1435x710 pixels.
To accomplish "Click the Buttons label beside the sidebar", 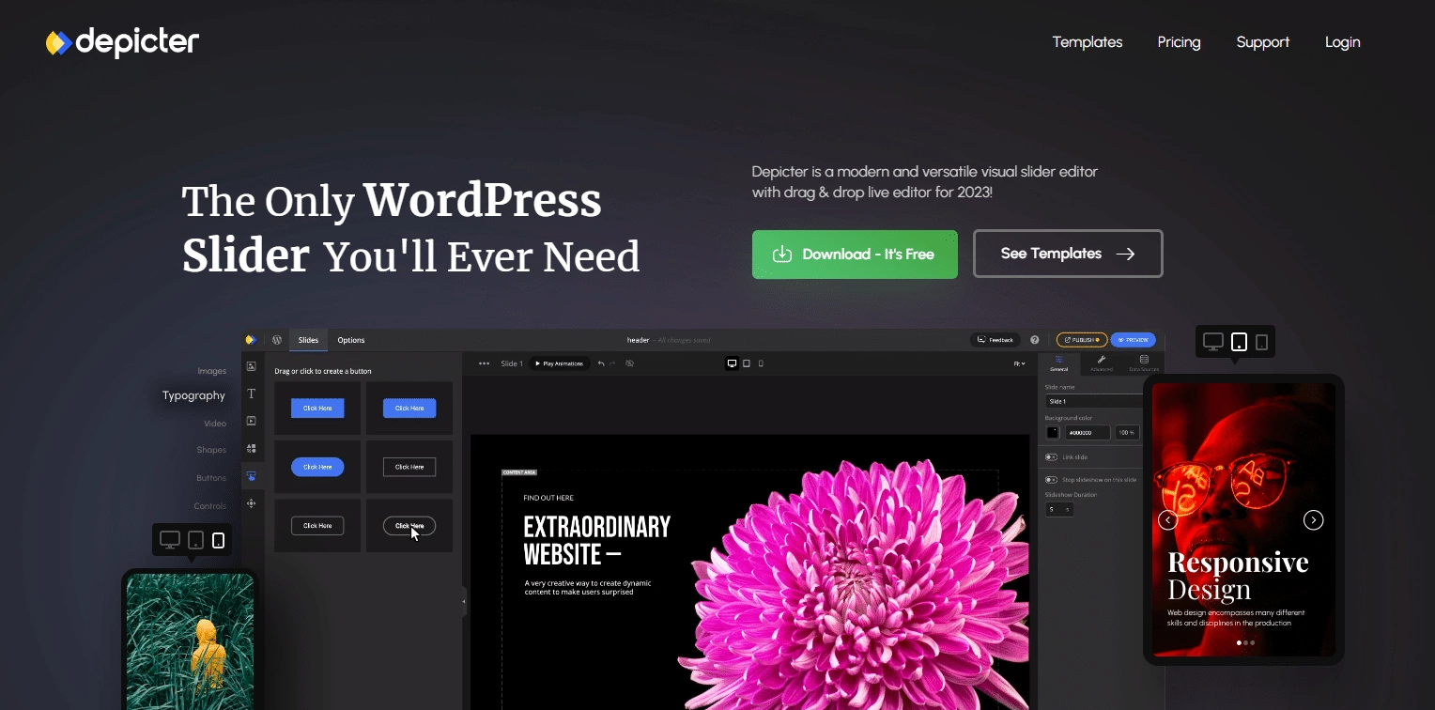I will [x=211, y=478].
